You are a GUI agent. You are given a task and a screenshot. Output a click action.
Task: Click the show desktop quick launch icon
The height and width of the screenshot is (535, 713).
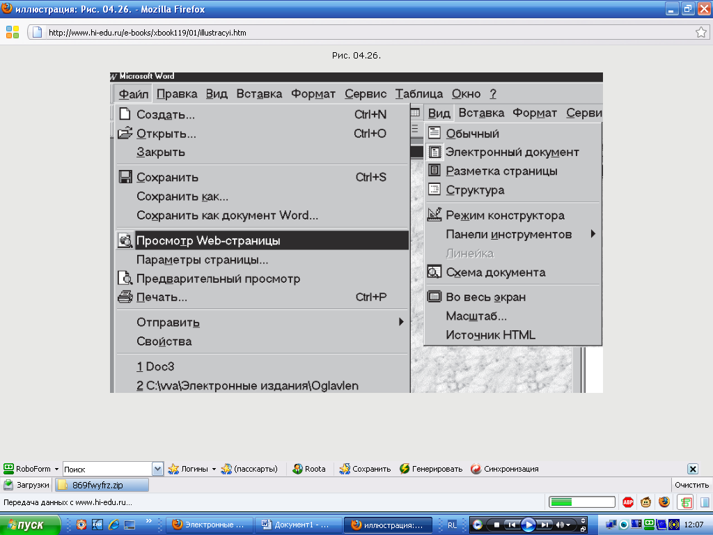pos(130,525)
